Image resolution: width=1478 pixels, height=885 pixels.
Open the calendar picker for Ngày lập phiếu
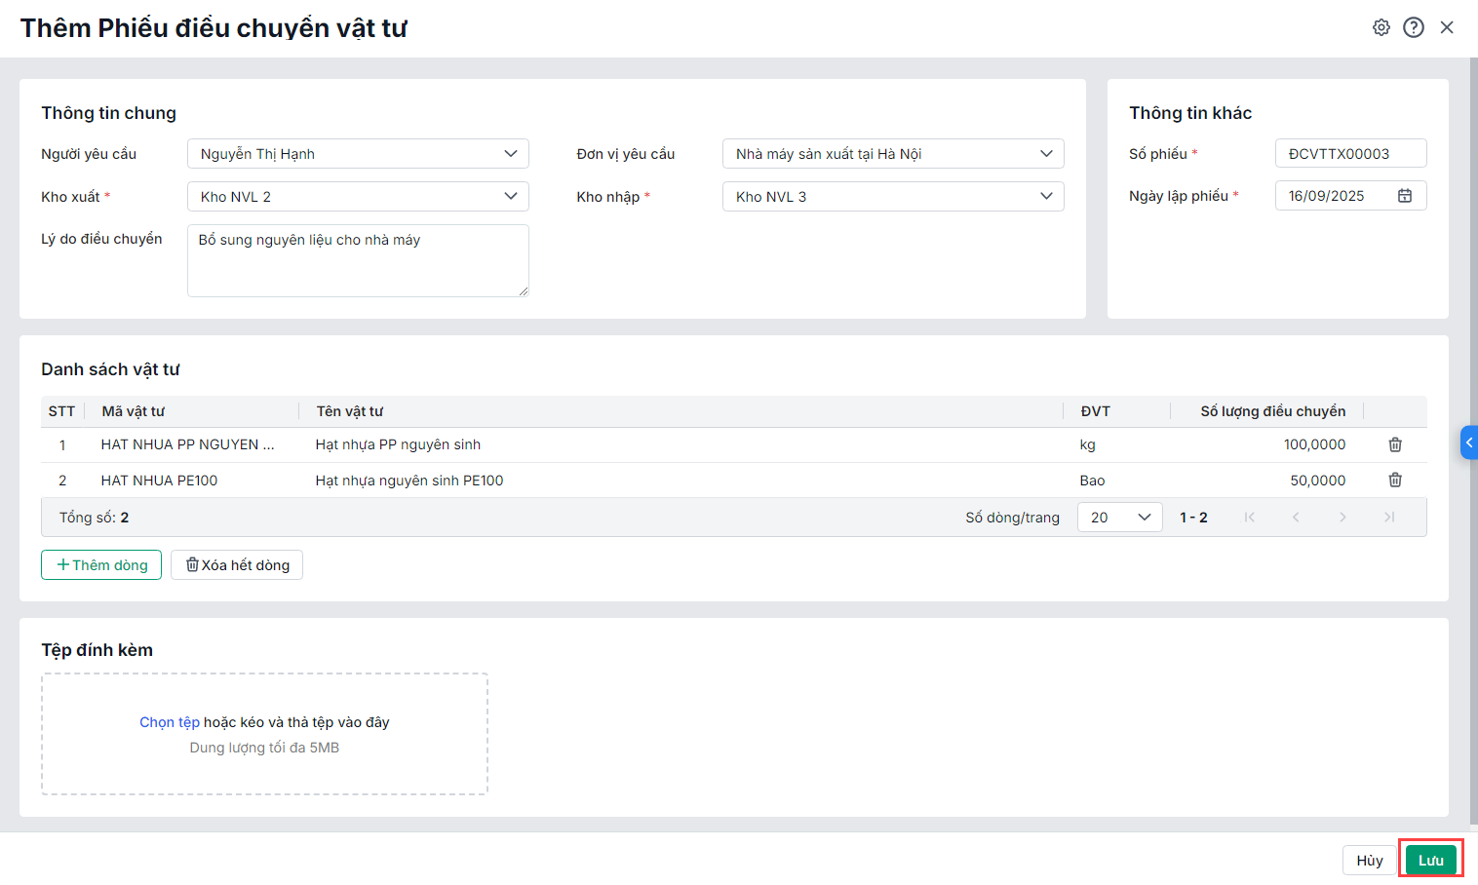pyautogui.click(x=1405, y=196)
